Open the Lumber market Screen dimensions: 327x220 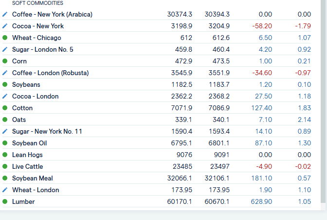tap(23, 201)
